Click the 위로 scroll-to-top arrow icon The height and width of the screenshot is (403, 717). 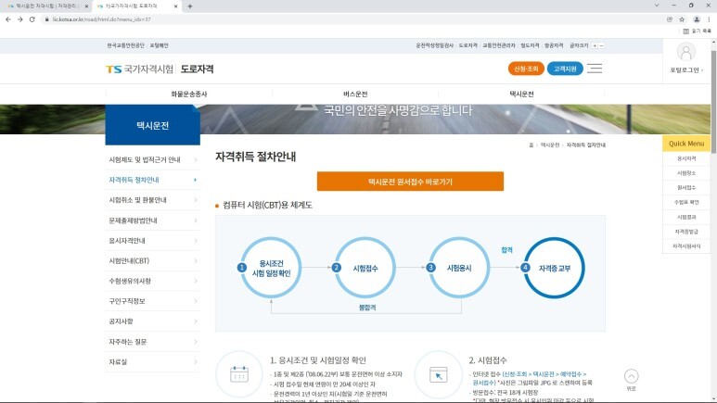pyautogui.click(x=631, y=376)
